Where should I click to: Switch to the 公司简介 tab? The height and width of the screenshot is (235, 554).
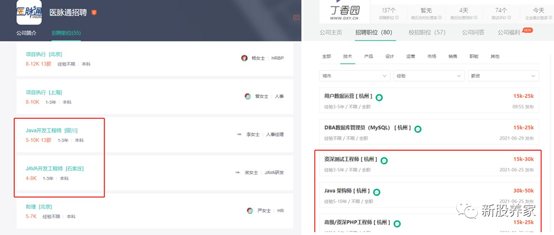coord(26,33)
